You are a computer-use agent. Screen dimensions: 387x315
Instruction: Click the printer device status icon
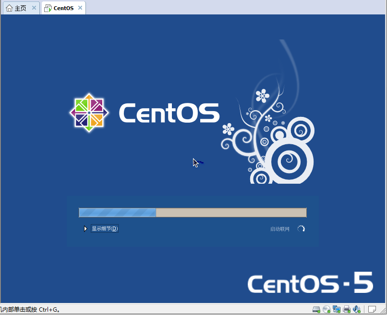pyautogui.click(x=347, y=309)
